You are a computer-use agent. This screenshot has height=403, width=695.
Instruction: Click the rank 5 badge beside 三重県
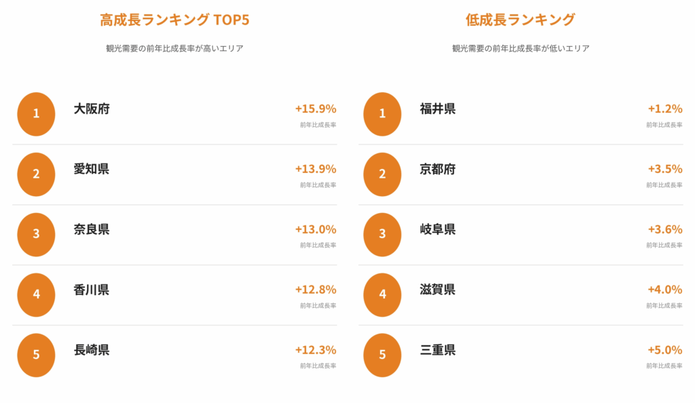click(x=383, y=355)
